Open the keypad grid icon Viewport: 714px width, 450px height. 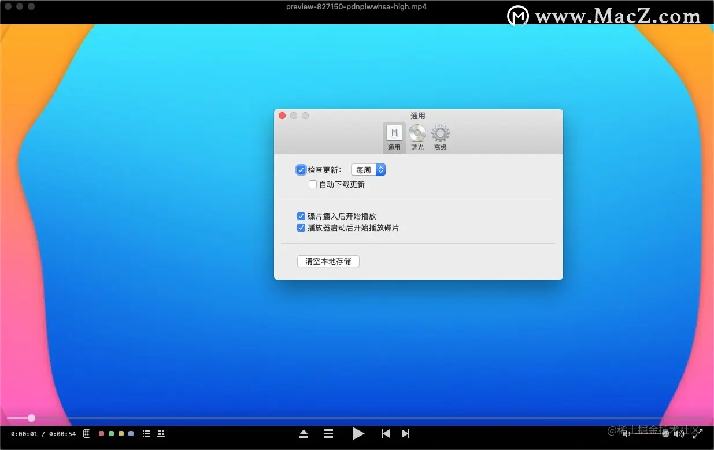(87, 433)
